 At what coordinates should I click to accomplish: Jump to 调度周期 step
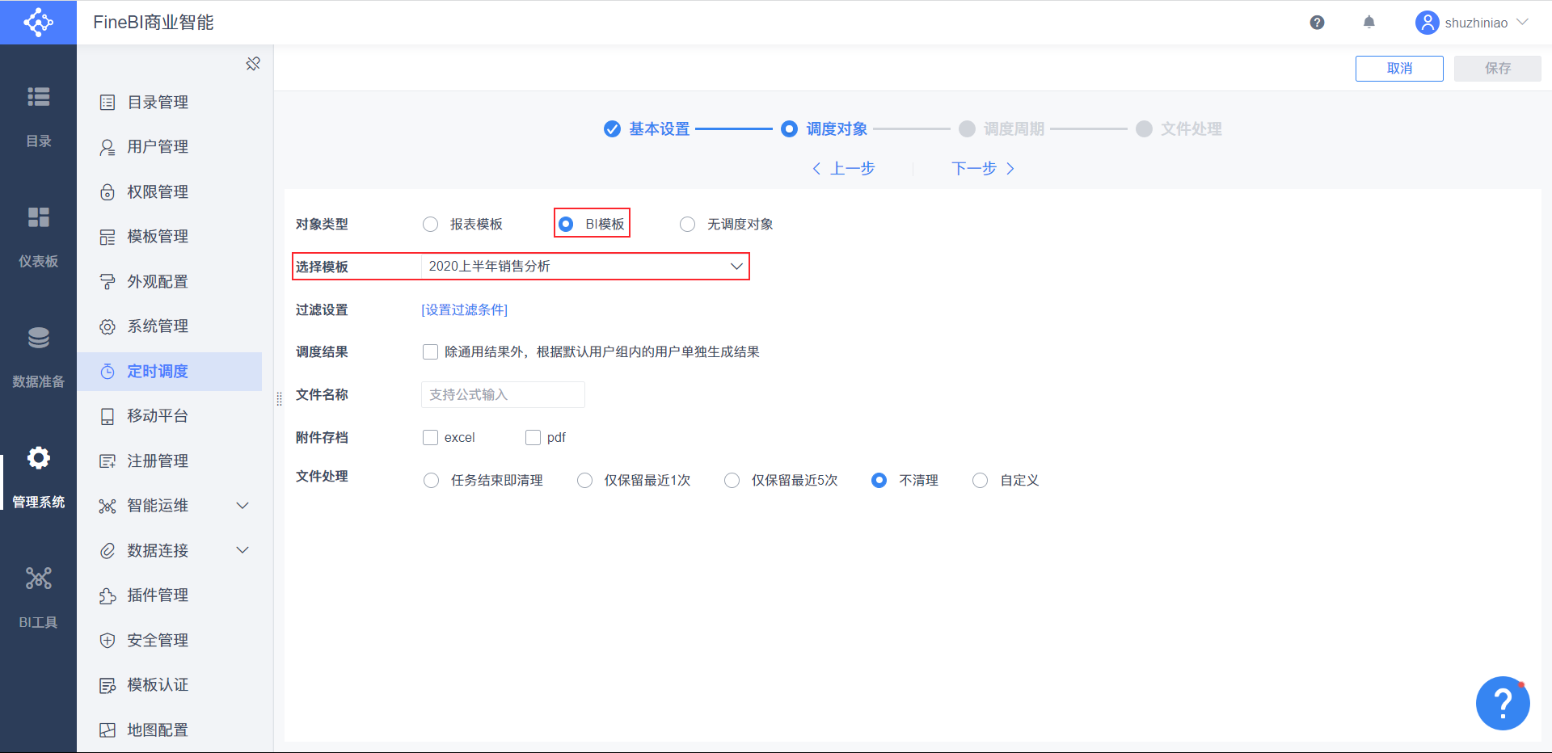(1002, 128)
